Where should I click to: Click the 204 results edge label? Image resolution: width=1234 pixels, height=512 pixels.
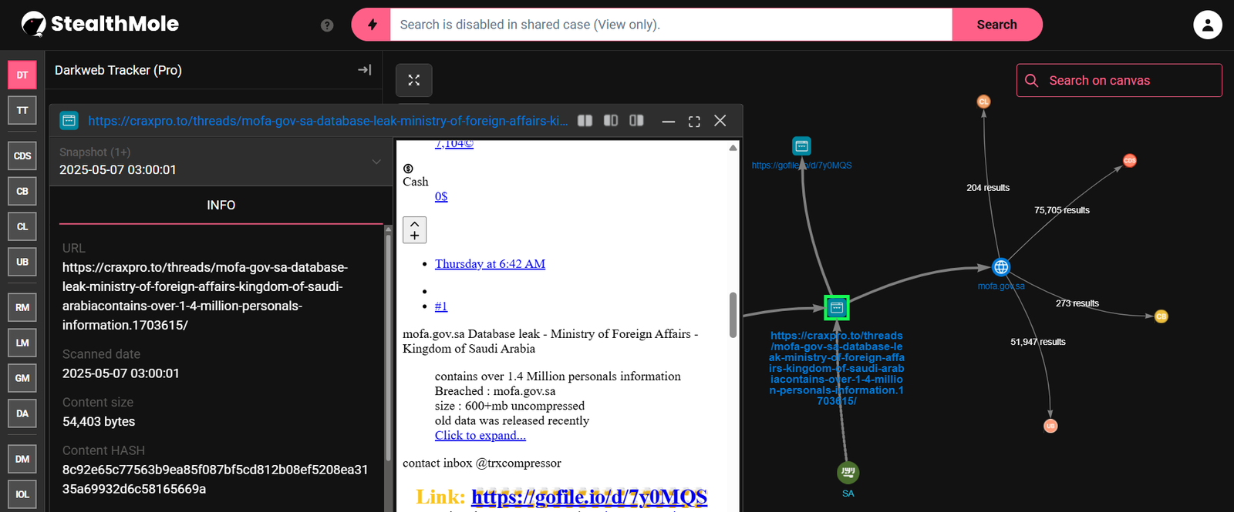click(x=988, y=188)
